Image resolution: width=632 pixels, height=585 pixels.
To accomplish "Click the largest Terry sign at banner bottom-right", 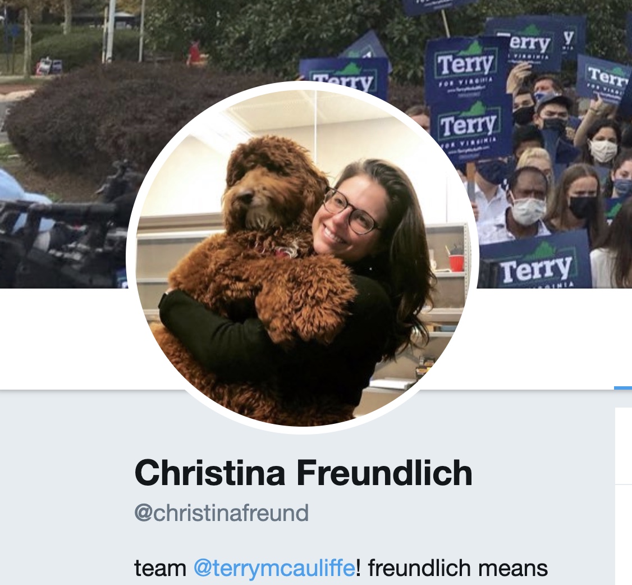I will tap(534, 260).
